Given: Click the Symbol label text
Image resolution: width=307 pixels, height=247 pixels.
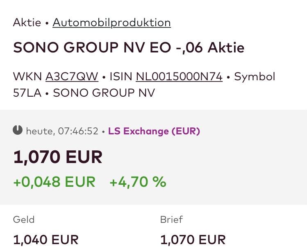Looking at the screenshot, I should pyautogui.click(x=255, y=77).
